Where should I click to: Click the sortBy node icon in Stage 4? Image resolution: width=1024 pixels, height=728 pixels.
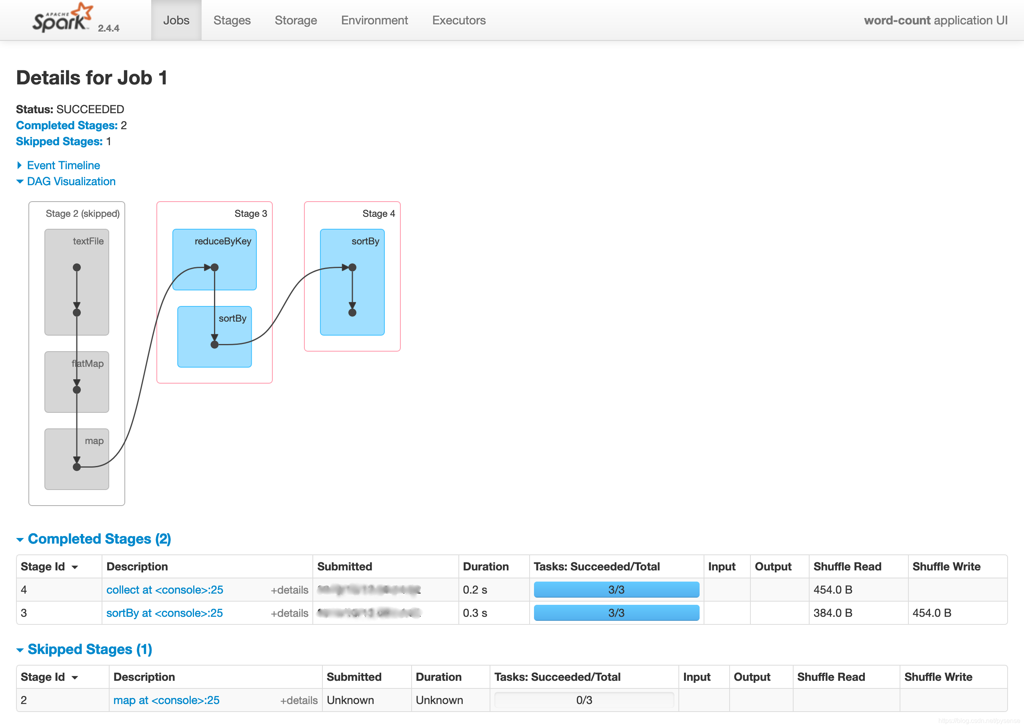point(358,280)
